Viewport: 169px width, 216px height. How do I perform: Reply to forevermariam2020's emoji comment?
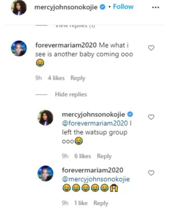tap(101, 203)
